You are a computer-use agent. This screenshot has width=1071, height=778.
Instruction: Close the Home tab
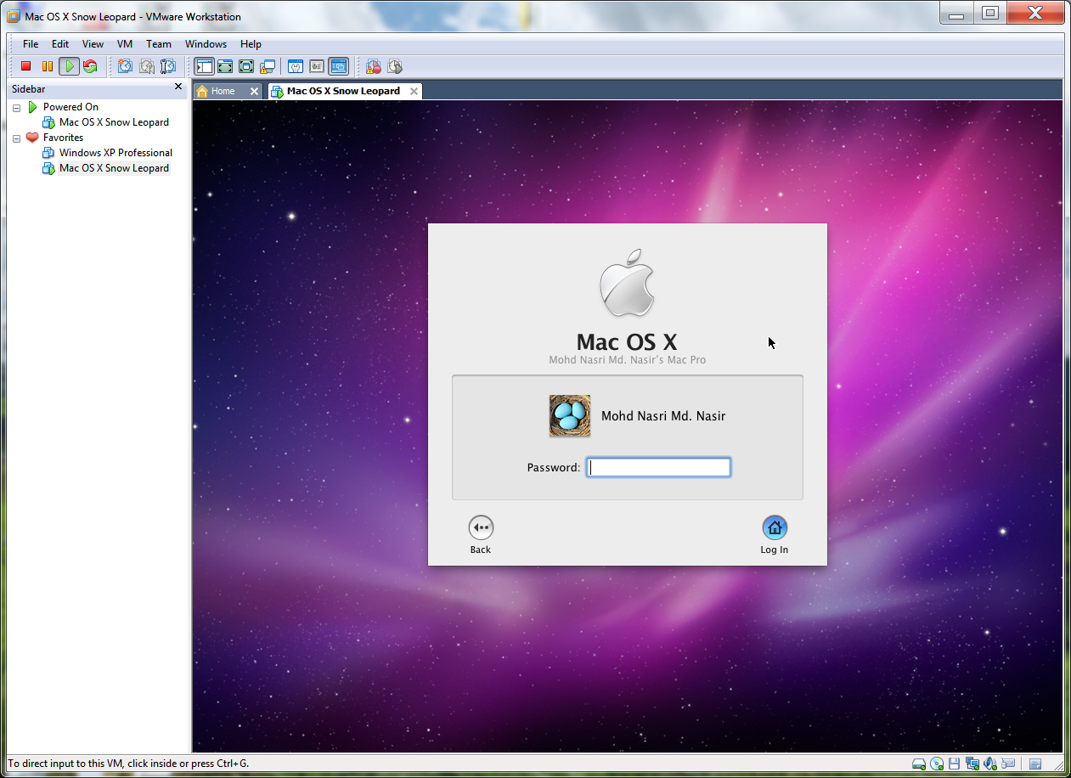tap(254, 91)
